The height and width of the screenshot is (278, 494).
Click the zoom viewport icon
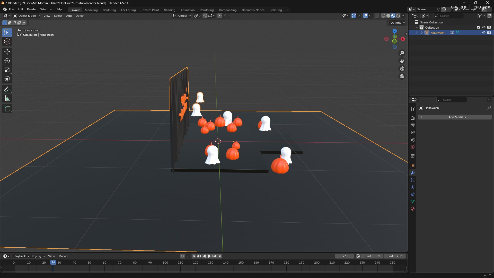click(402, 53)
